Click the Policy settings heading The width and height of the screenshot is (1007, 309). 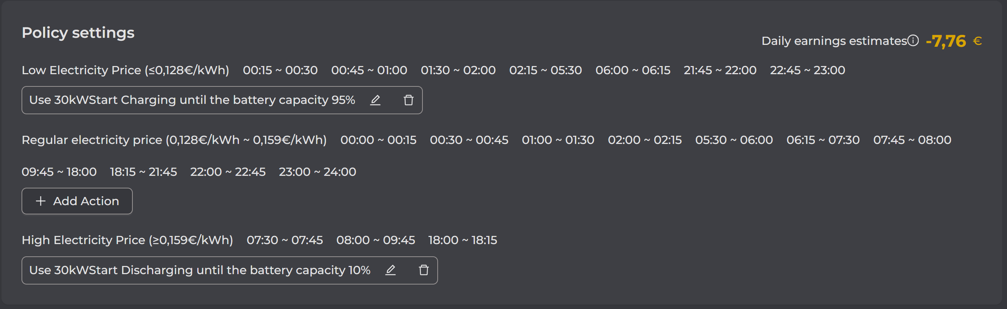78,33
